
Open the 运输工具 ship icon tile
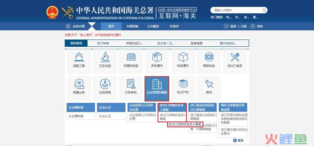pyautogui.click(x=79, y=62)
